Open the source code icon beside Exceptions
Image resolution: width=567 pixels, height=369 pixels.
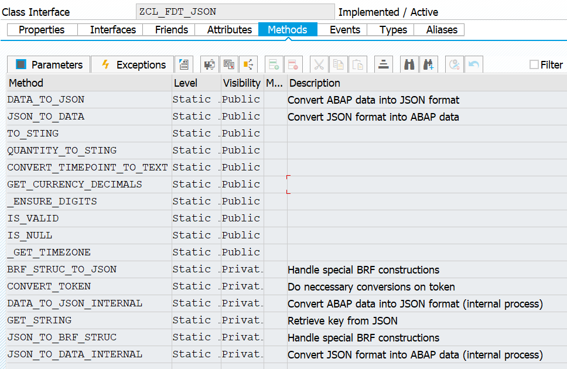click(x=184, y=65)
